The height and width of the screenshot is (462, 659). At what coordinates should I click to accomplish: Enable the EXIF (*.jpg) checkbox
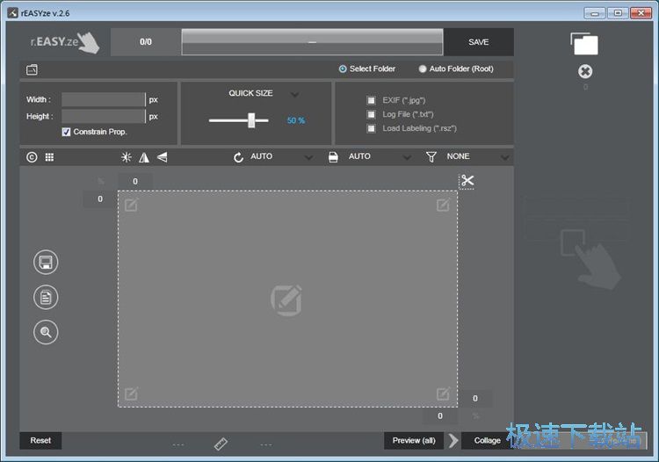pos(371,100)
